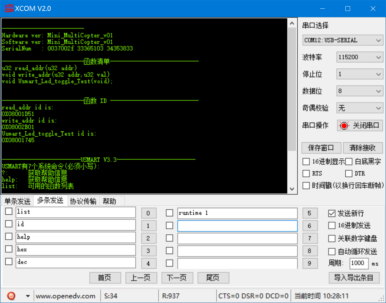Image resolution: width=386 pixels, height=303 pixels.
Task: Toggle the DTR checkbox
Action: [349, 173]
